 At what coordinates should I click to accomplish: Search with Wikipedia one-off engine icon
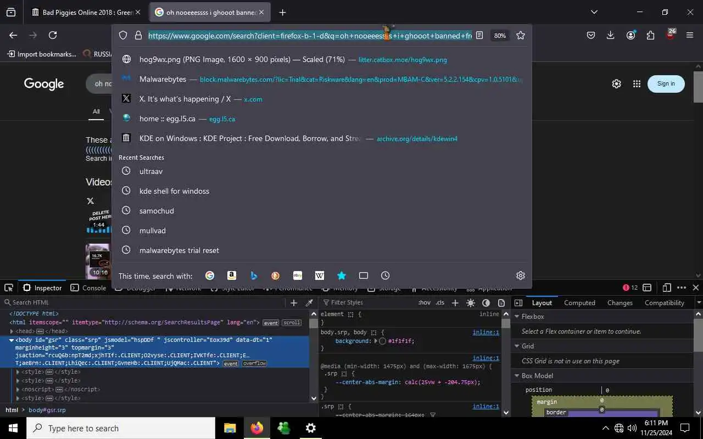320,275
